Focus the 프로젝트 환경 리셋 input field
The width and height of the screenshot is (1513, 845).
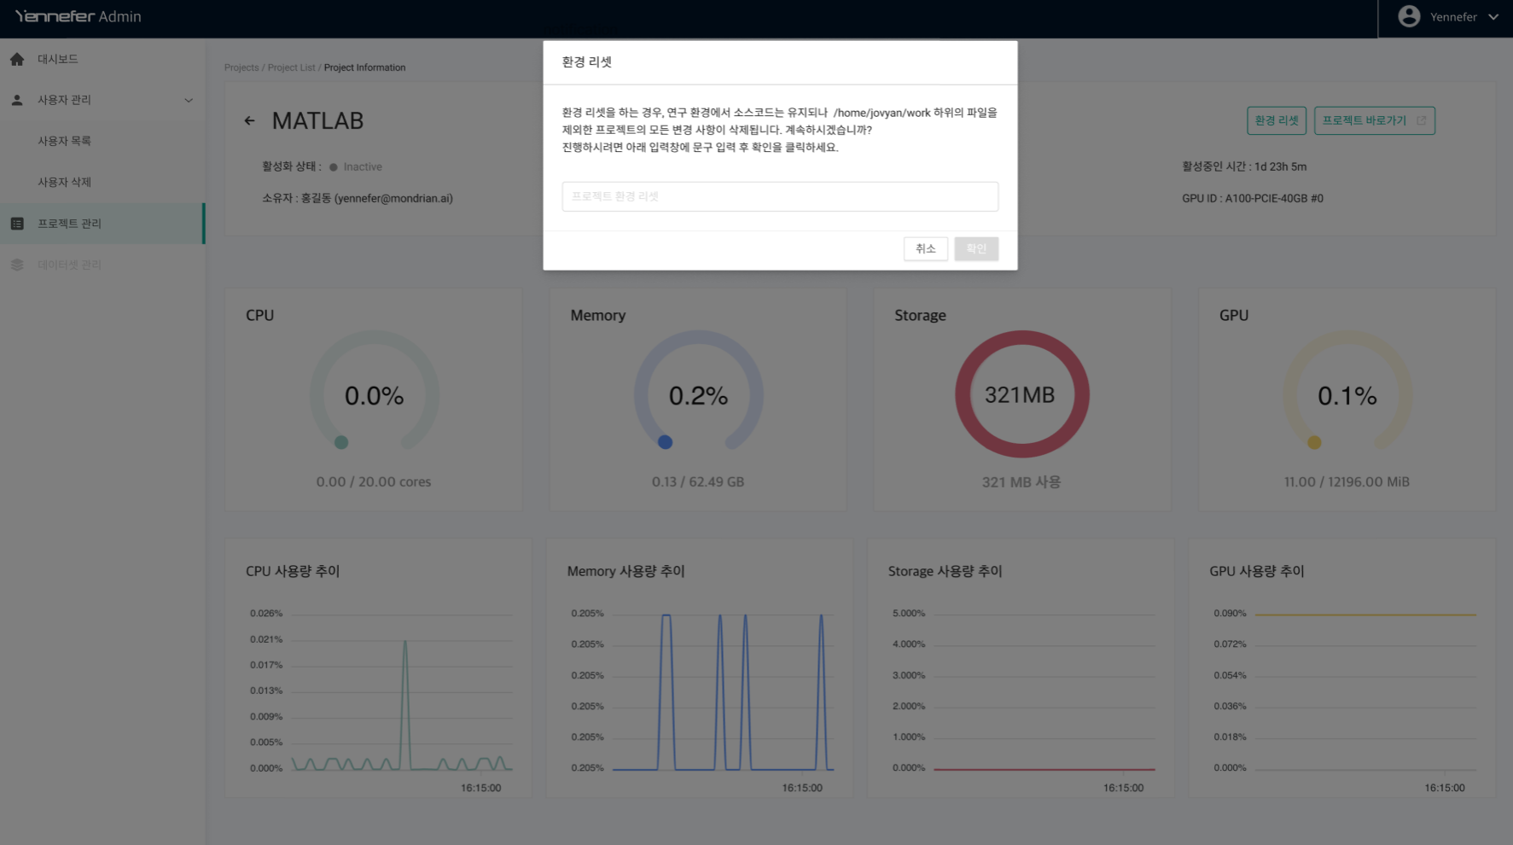pos(779,196)
